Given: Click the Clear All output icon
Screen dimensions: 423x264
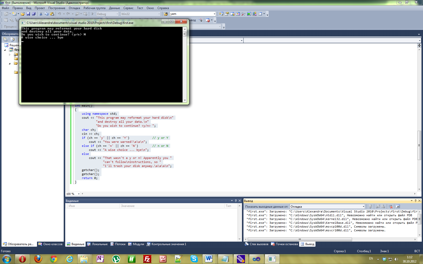Looking at the screenshot, I should click(391, 206).
